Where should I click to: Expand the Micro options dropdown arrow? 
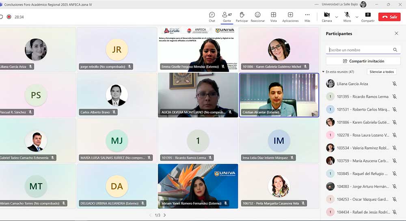357,17
